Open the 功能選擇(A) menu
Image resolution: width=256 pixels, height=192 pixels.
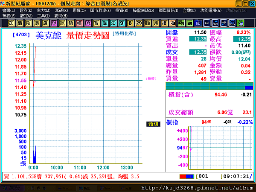pyautogui.click(x=211, y=10)
